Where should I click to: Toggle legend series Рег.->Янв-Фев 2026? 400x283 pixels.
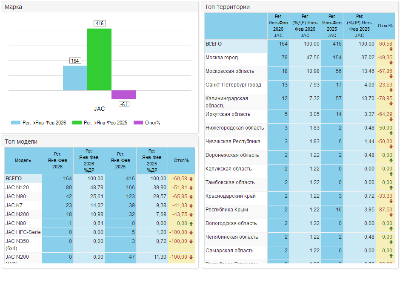coord(39,123)
